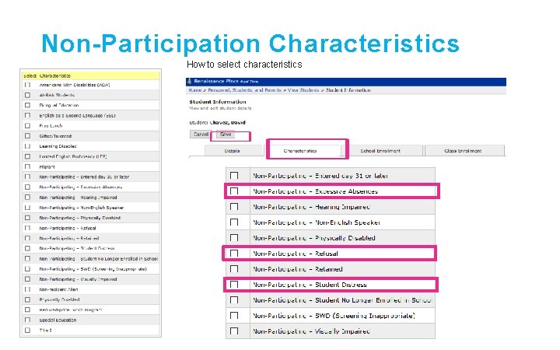The height and width of the screenshot is (350, 560).
Task: Check the Migrant checkbox
Action: click(28, 166)
